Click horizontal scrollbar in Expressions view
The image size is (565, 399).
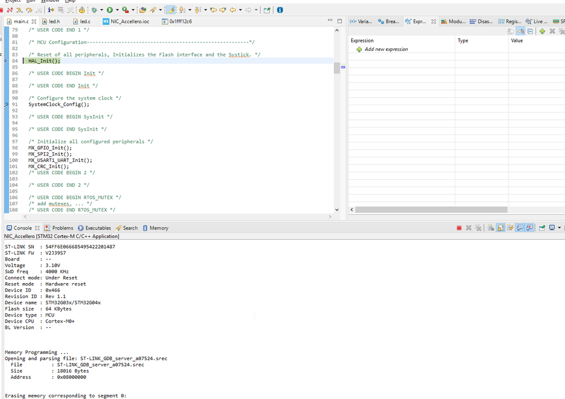point(432,210)
